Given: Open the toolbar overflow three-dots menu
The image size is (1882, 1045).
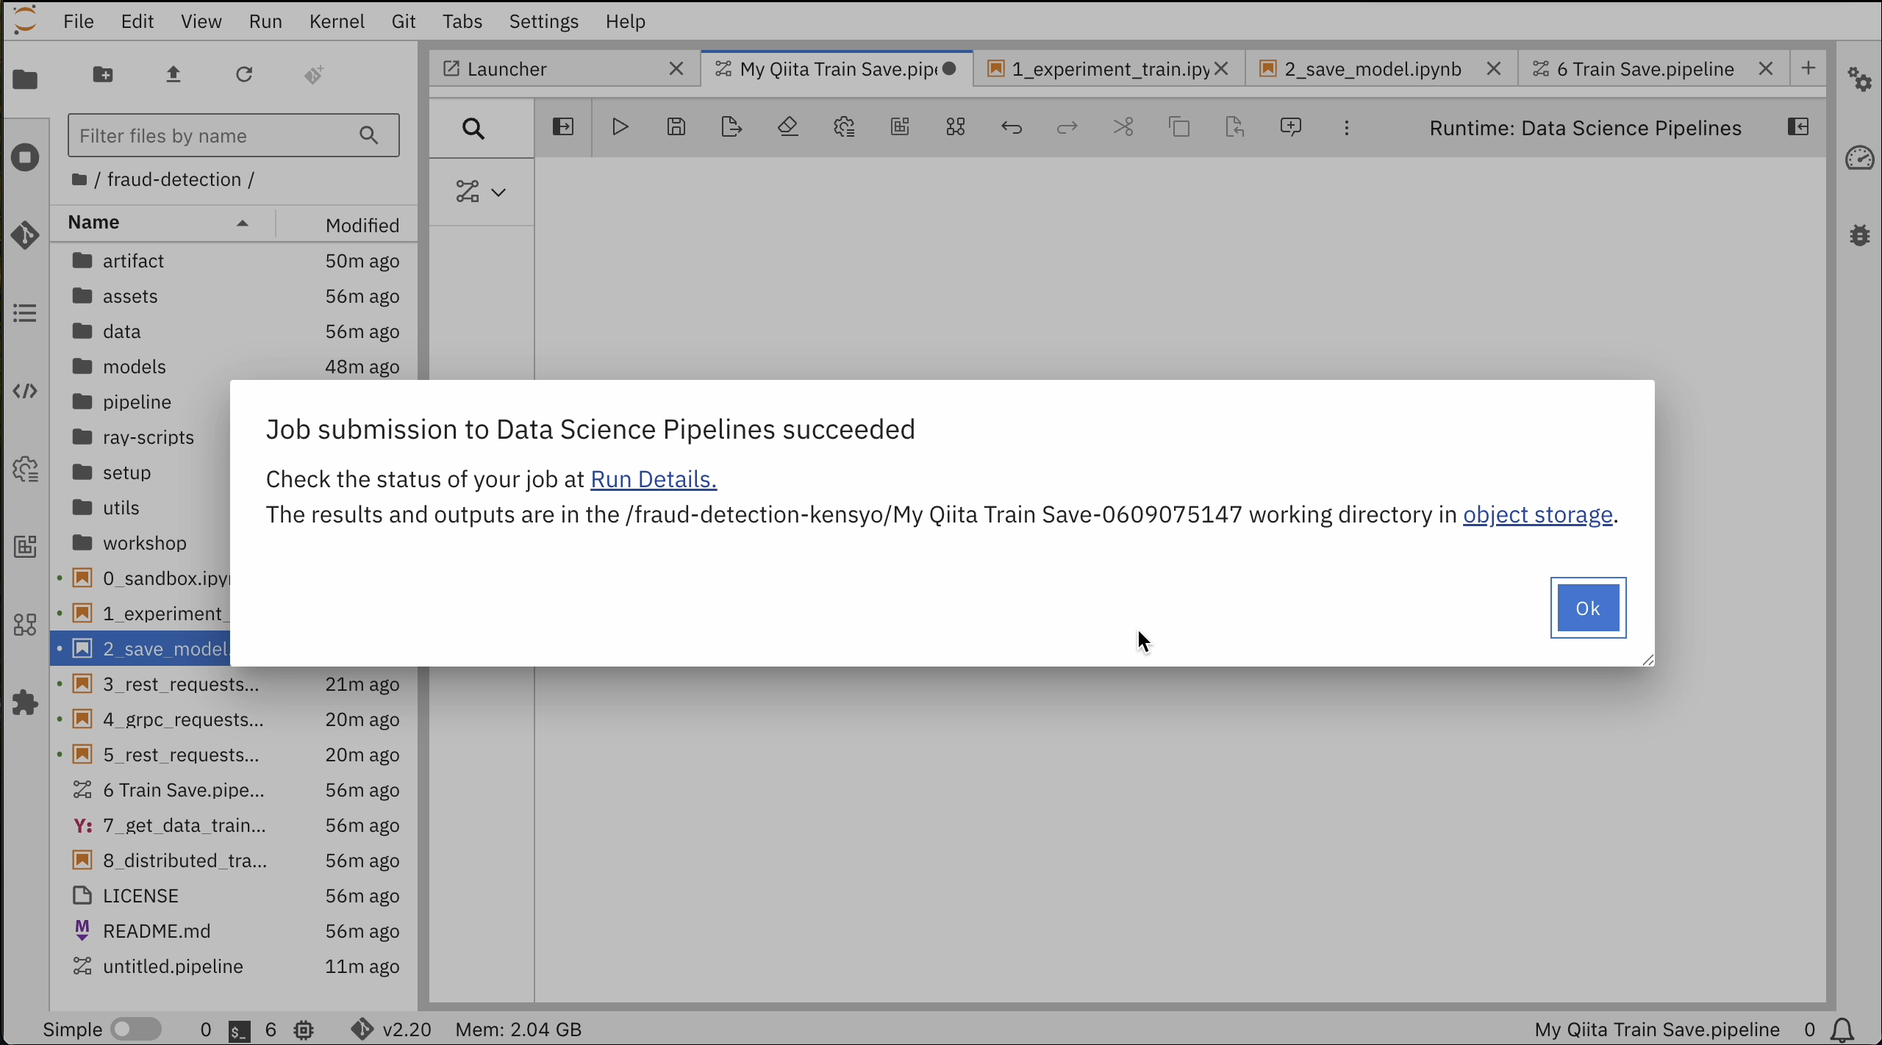Looking at the screenshot, I should (x=1347, y=128).
